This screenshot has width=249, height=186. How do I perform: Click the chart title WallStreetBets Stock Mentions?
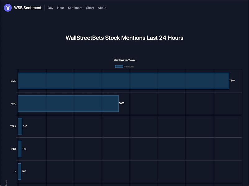[124, 38]
